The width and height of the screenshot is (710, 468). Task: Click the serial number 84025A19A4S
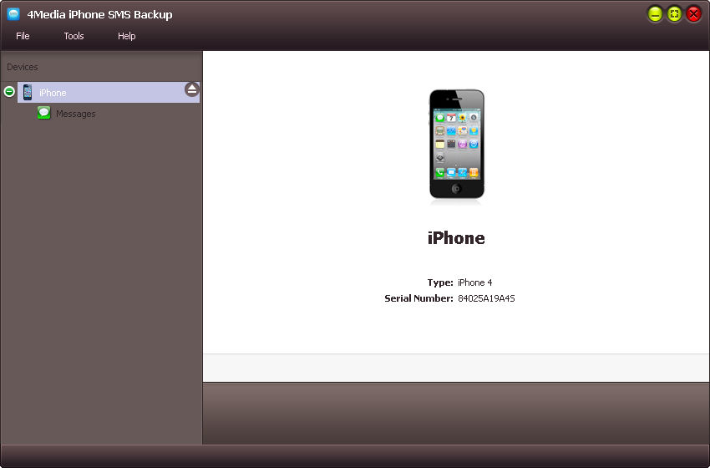pyautogui.click(x=486, y=298)
